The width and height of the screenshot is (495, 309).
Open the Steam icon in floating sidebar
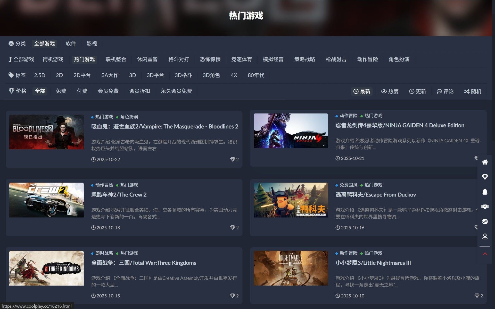click(485, 221)
